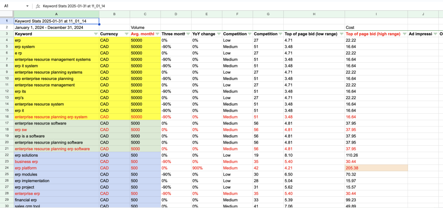Viewport: 443px width, 208px height.
Task: Open filter on Top of page bid (low range)
Action: pos(341,34)
